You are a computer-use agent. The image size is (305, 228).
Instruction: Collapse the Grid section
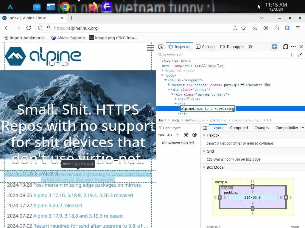[x=204, y=151]
